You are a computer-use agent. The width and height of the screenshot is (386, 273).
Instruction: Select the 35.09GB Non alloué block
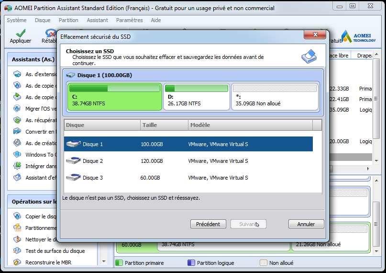pos(275,97)
